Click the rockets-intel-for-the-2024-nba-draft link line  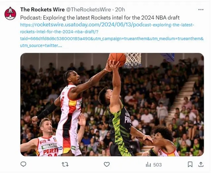tap(59, 32)
